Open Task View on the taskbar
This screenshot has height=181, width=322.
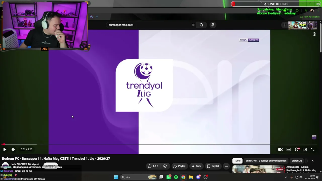click(162, 177)
